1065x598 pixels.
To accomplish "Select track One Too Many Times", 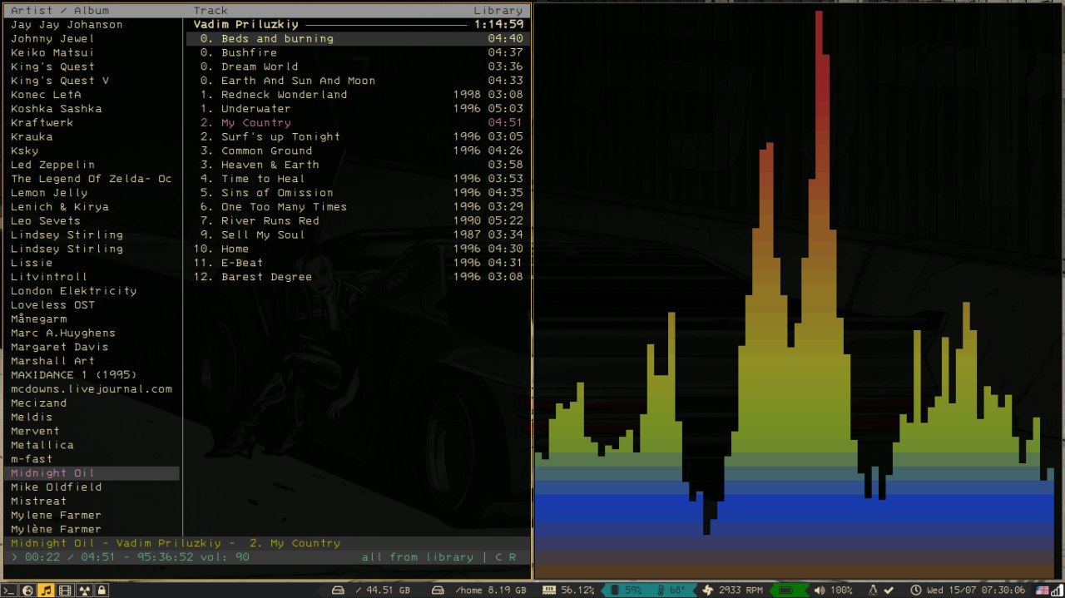I will [x=358, y=207].
